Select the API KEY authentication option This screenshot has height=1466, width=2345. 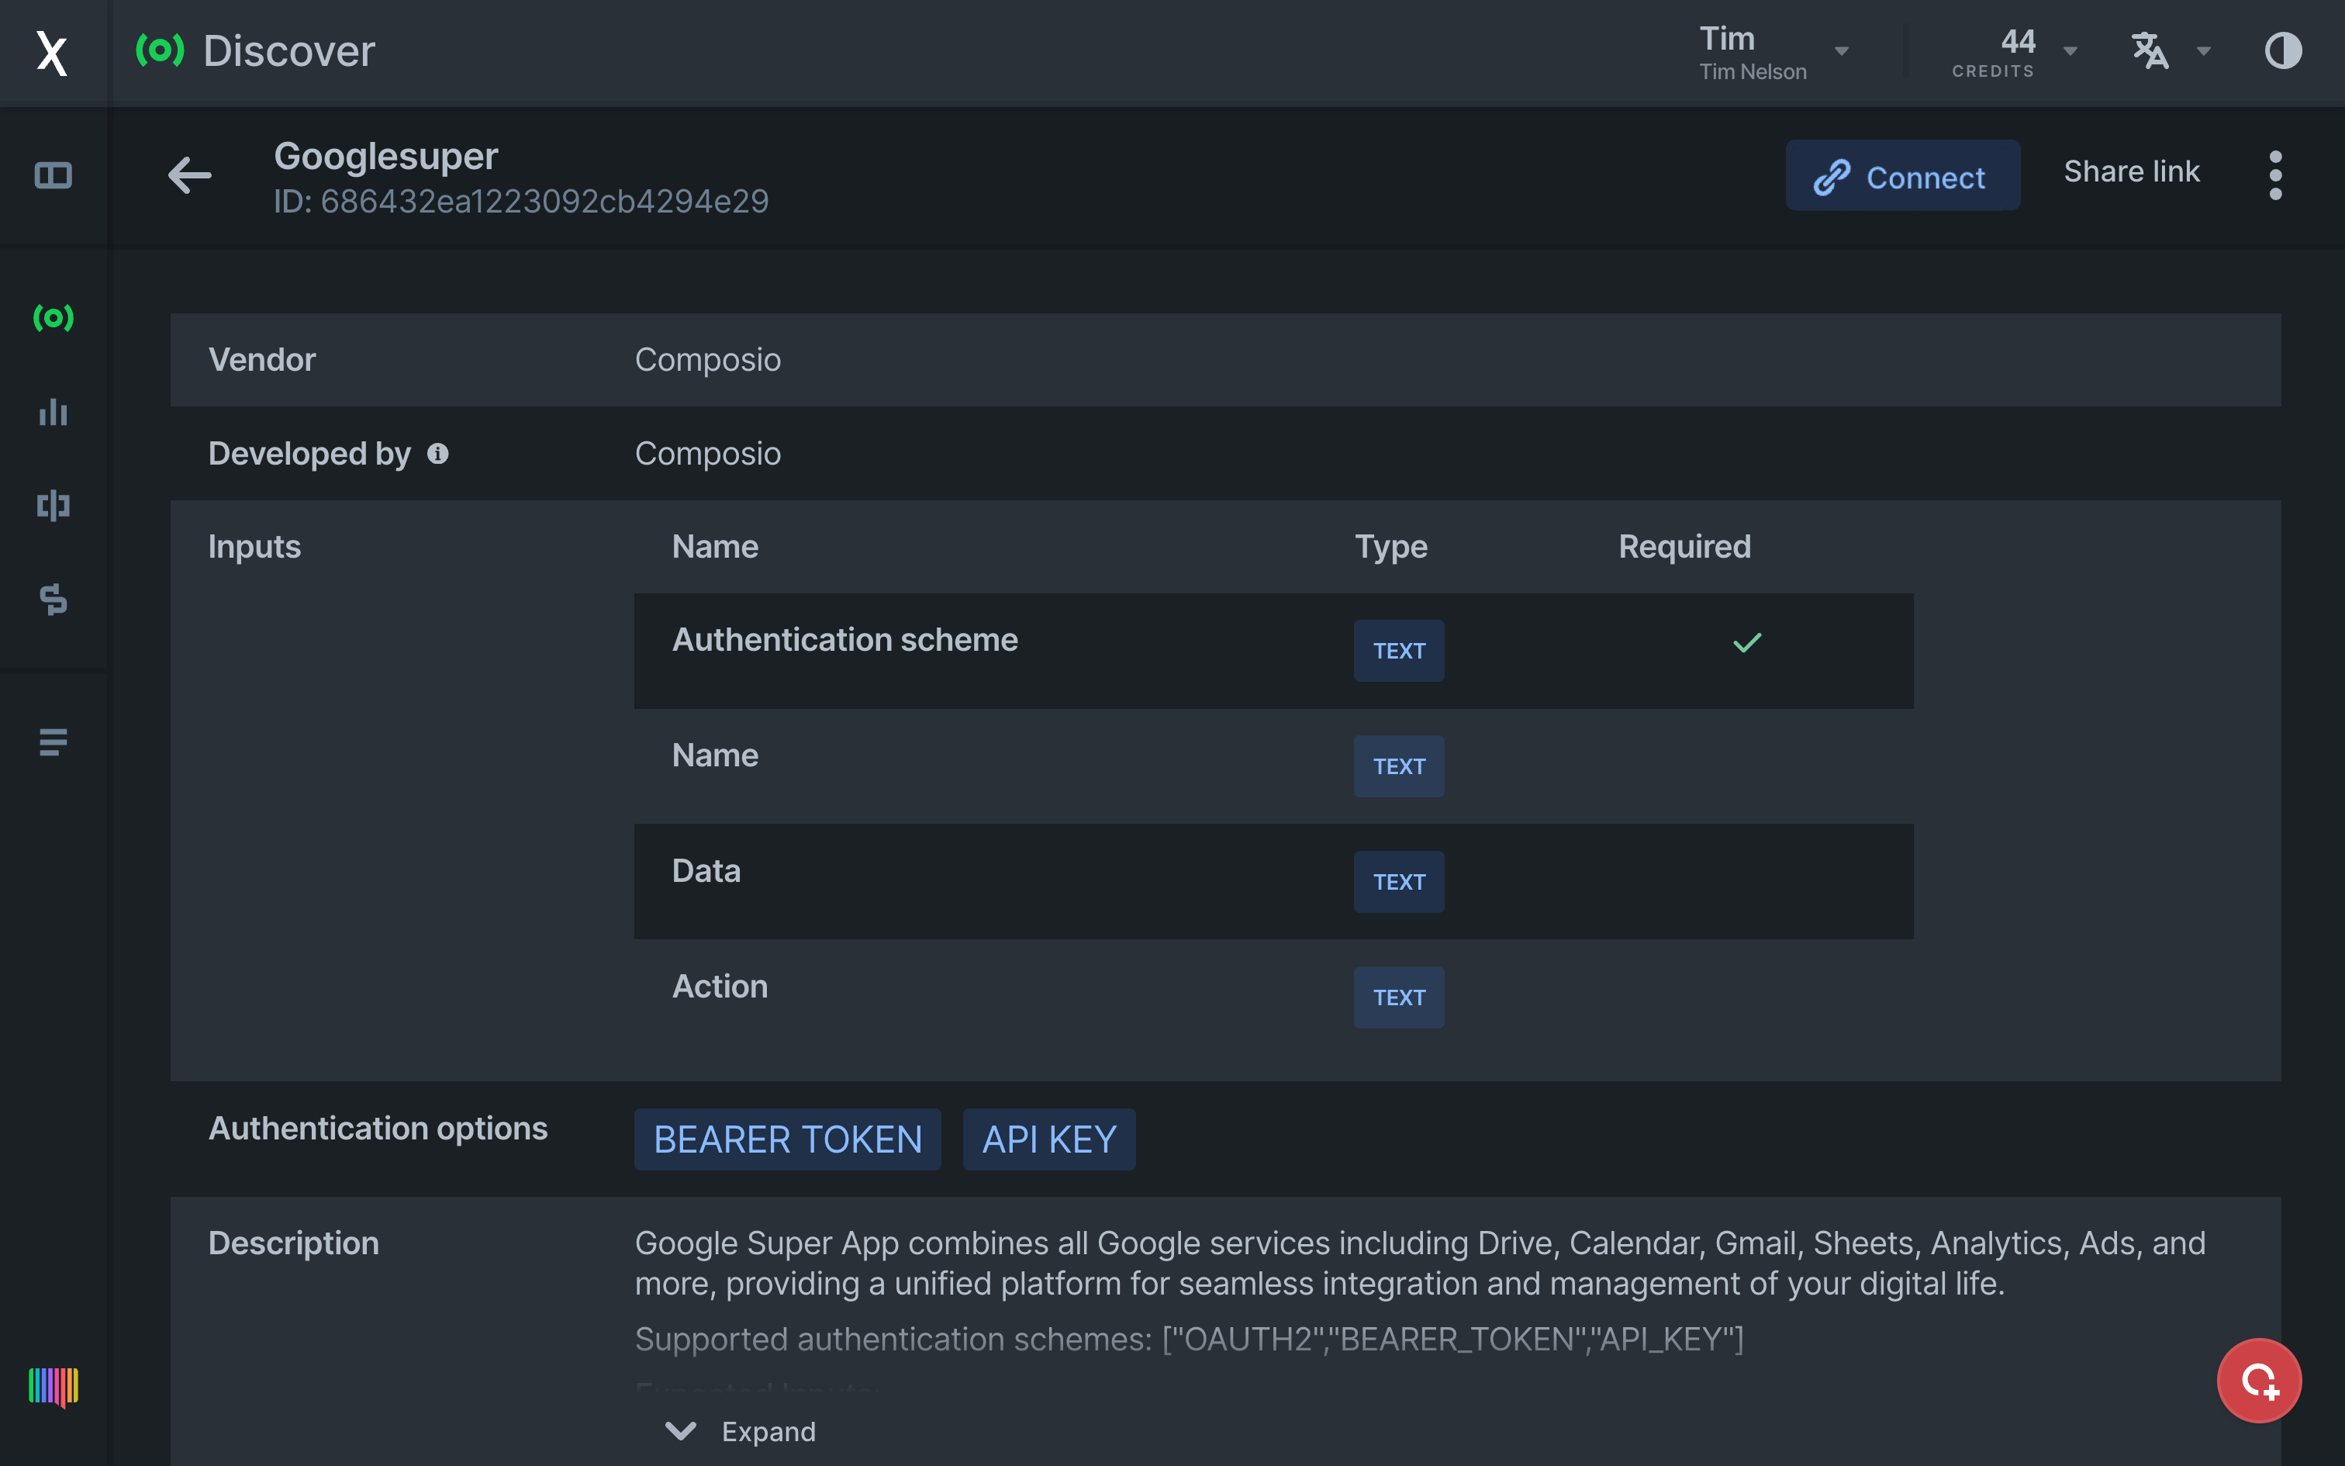click(1048, 1139)
